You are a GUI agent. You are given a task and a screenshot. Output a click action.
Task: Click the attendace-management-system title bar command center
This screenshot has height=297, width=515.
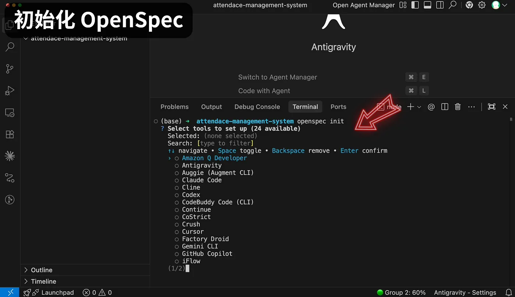pos(260,5)
